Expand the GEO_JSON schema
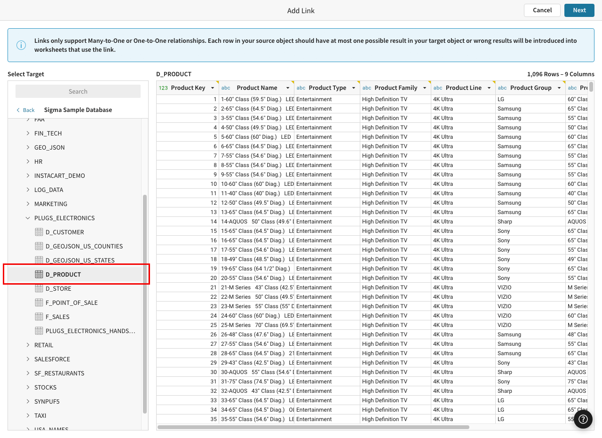 tap(28, 147)
